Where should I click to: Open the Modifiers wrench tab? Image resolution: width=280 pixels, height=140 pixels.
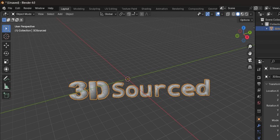pos(259,126)
